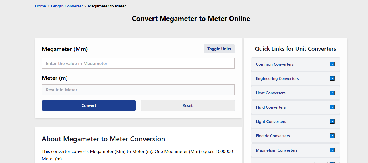This screenshot has width=368, height=163.
Task: Expand the Electric Converters section label
Action: click(x=273, y=136)
